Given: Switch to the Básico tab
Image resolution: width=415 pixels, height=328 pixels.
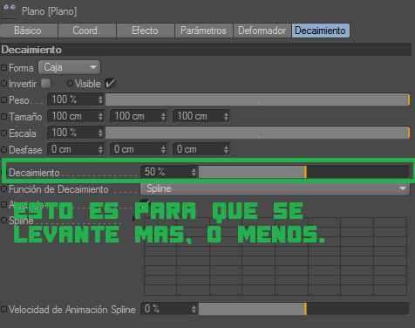Looking at the screenshot, I should click(x=29, y=31).
